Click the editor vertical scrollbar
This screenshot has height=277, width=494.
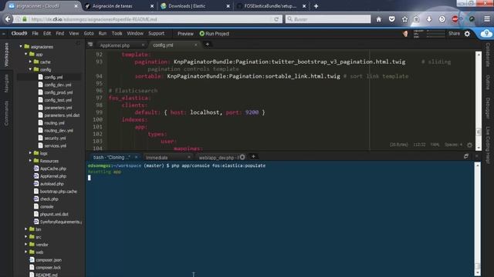479,101
